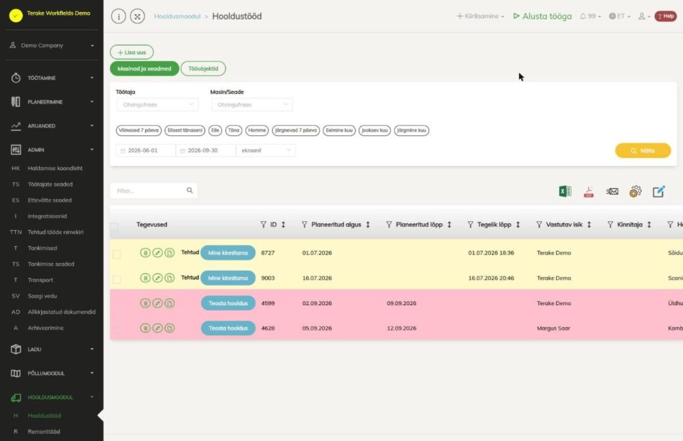Export table to Excel

pyautogui.click(x=565, y=191)
